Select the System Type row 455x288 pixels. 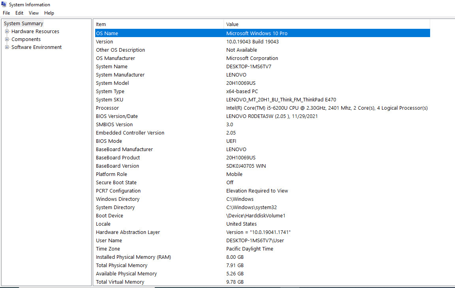click(x=262, y=91)
